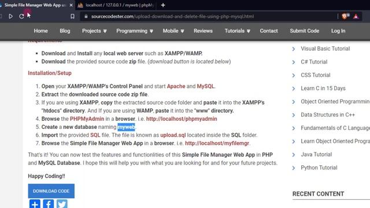370x208 pixels.
Task: Open a new browser tab
Action: (163, 5)
